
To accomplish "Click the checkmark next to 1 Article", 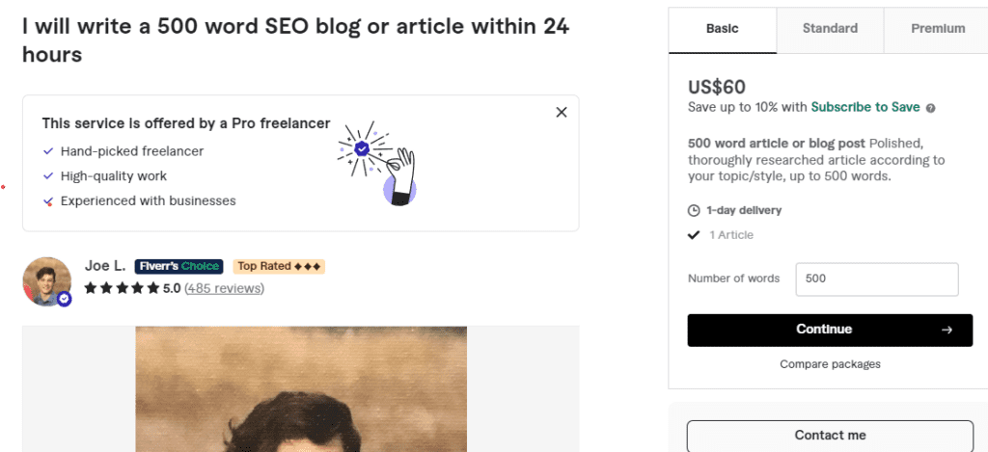I will click(x=693, y=235).
